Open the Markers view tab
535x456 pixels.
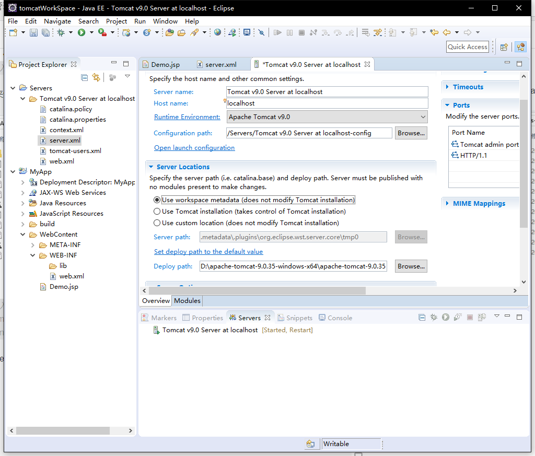click(159, 318)
